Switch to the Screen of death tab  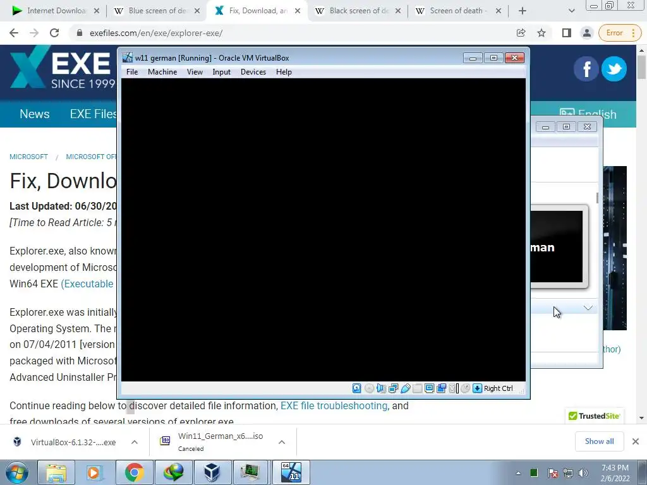[x=458, y=11]
